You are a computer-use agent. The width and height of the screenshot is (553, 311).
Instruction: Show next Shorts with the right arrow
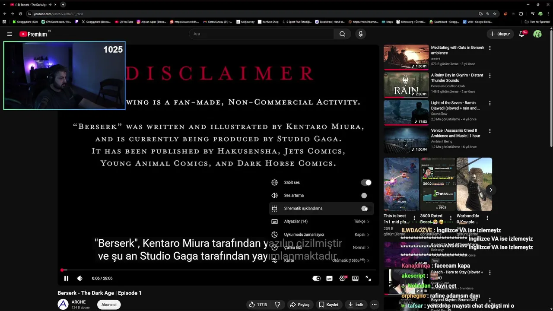[491, 190]
